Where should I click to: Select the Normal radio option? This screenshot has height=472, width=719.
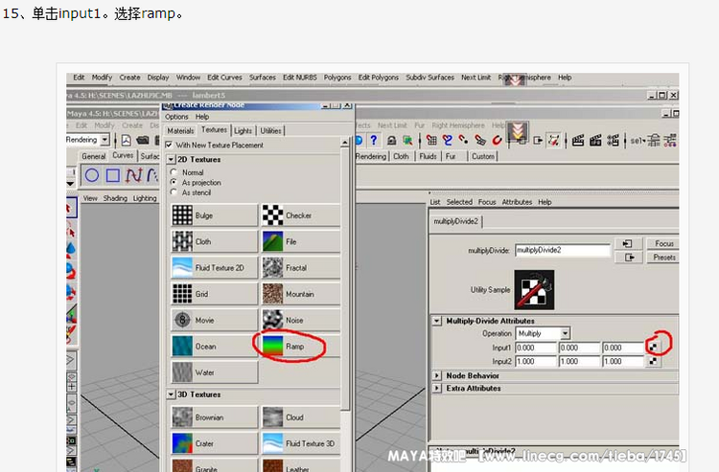pos(174,172)
